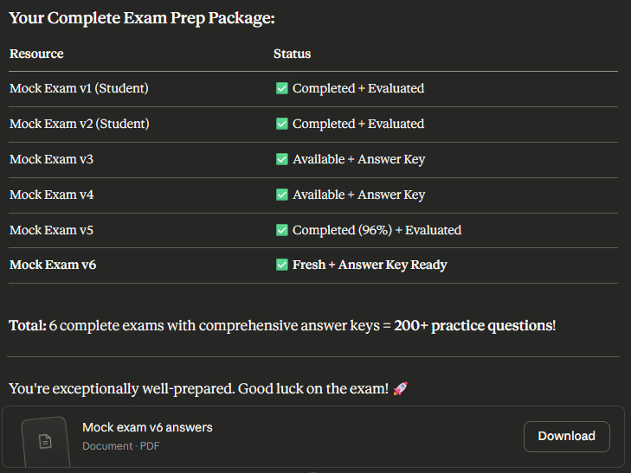Click the rocket emoji after Good luck

[x=400, y=389]
